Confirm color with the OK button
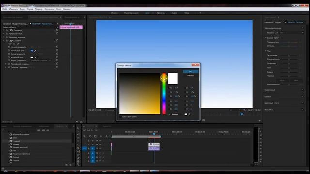This screenshot has width=310, height=174. click(190, 71)
